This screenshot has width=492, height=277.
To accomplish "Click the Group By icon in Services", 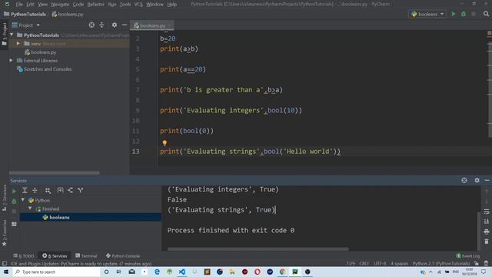I will (x=48, y=190).
